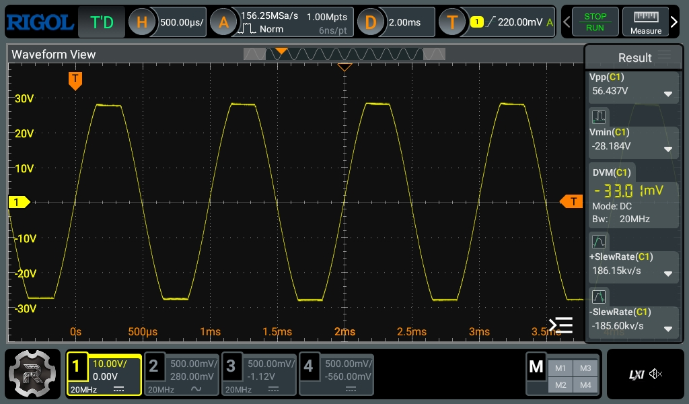Click the left arrow in the top toolbar
This screenshot has height=404, width=689.
click(x=567, y=22)
